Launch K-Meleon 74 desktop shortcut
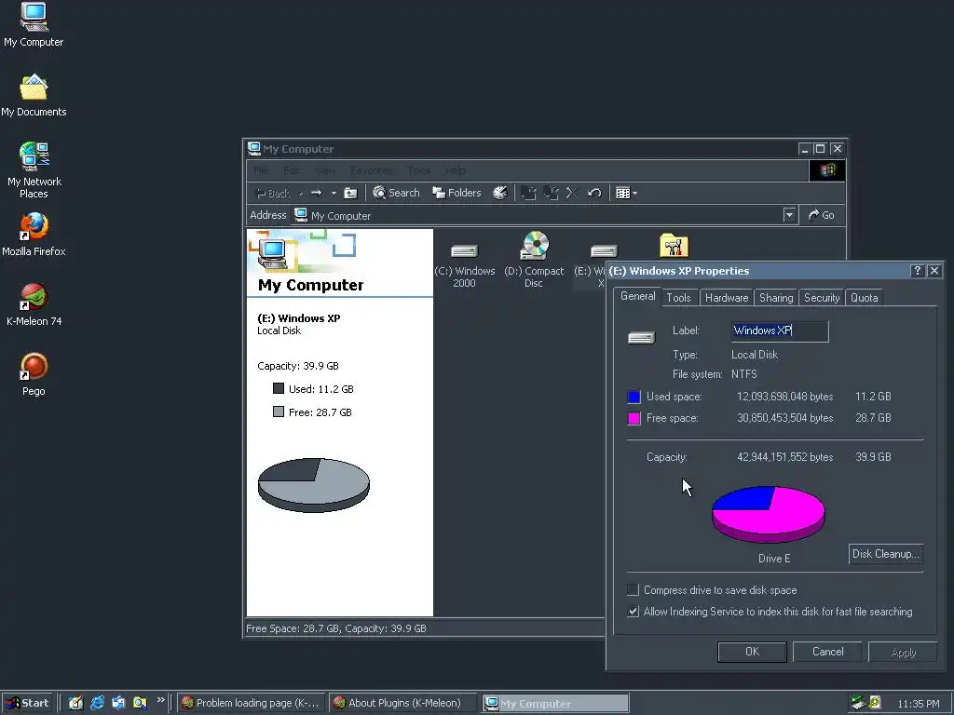The height and width of the screenshot is (715, 954). [34, 304]
